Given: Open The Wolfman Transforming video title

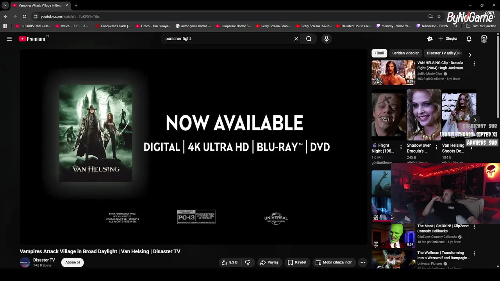Looking at the screenshot, I should pos(443,255).
